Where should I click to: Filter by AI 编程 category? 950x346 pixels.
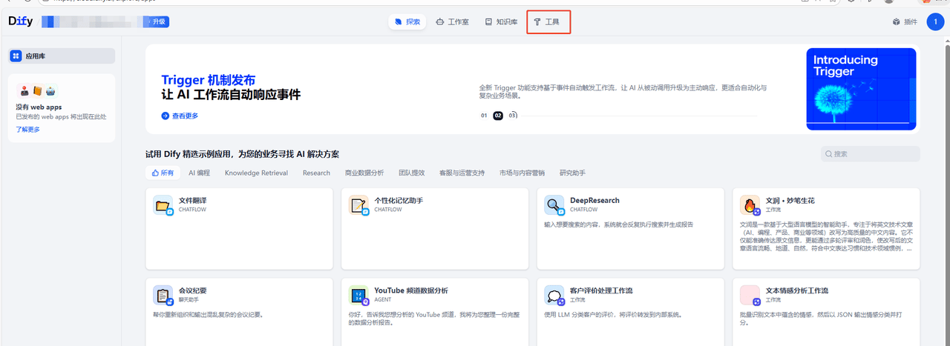pyautogui.click(x=199, y=173)
